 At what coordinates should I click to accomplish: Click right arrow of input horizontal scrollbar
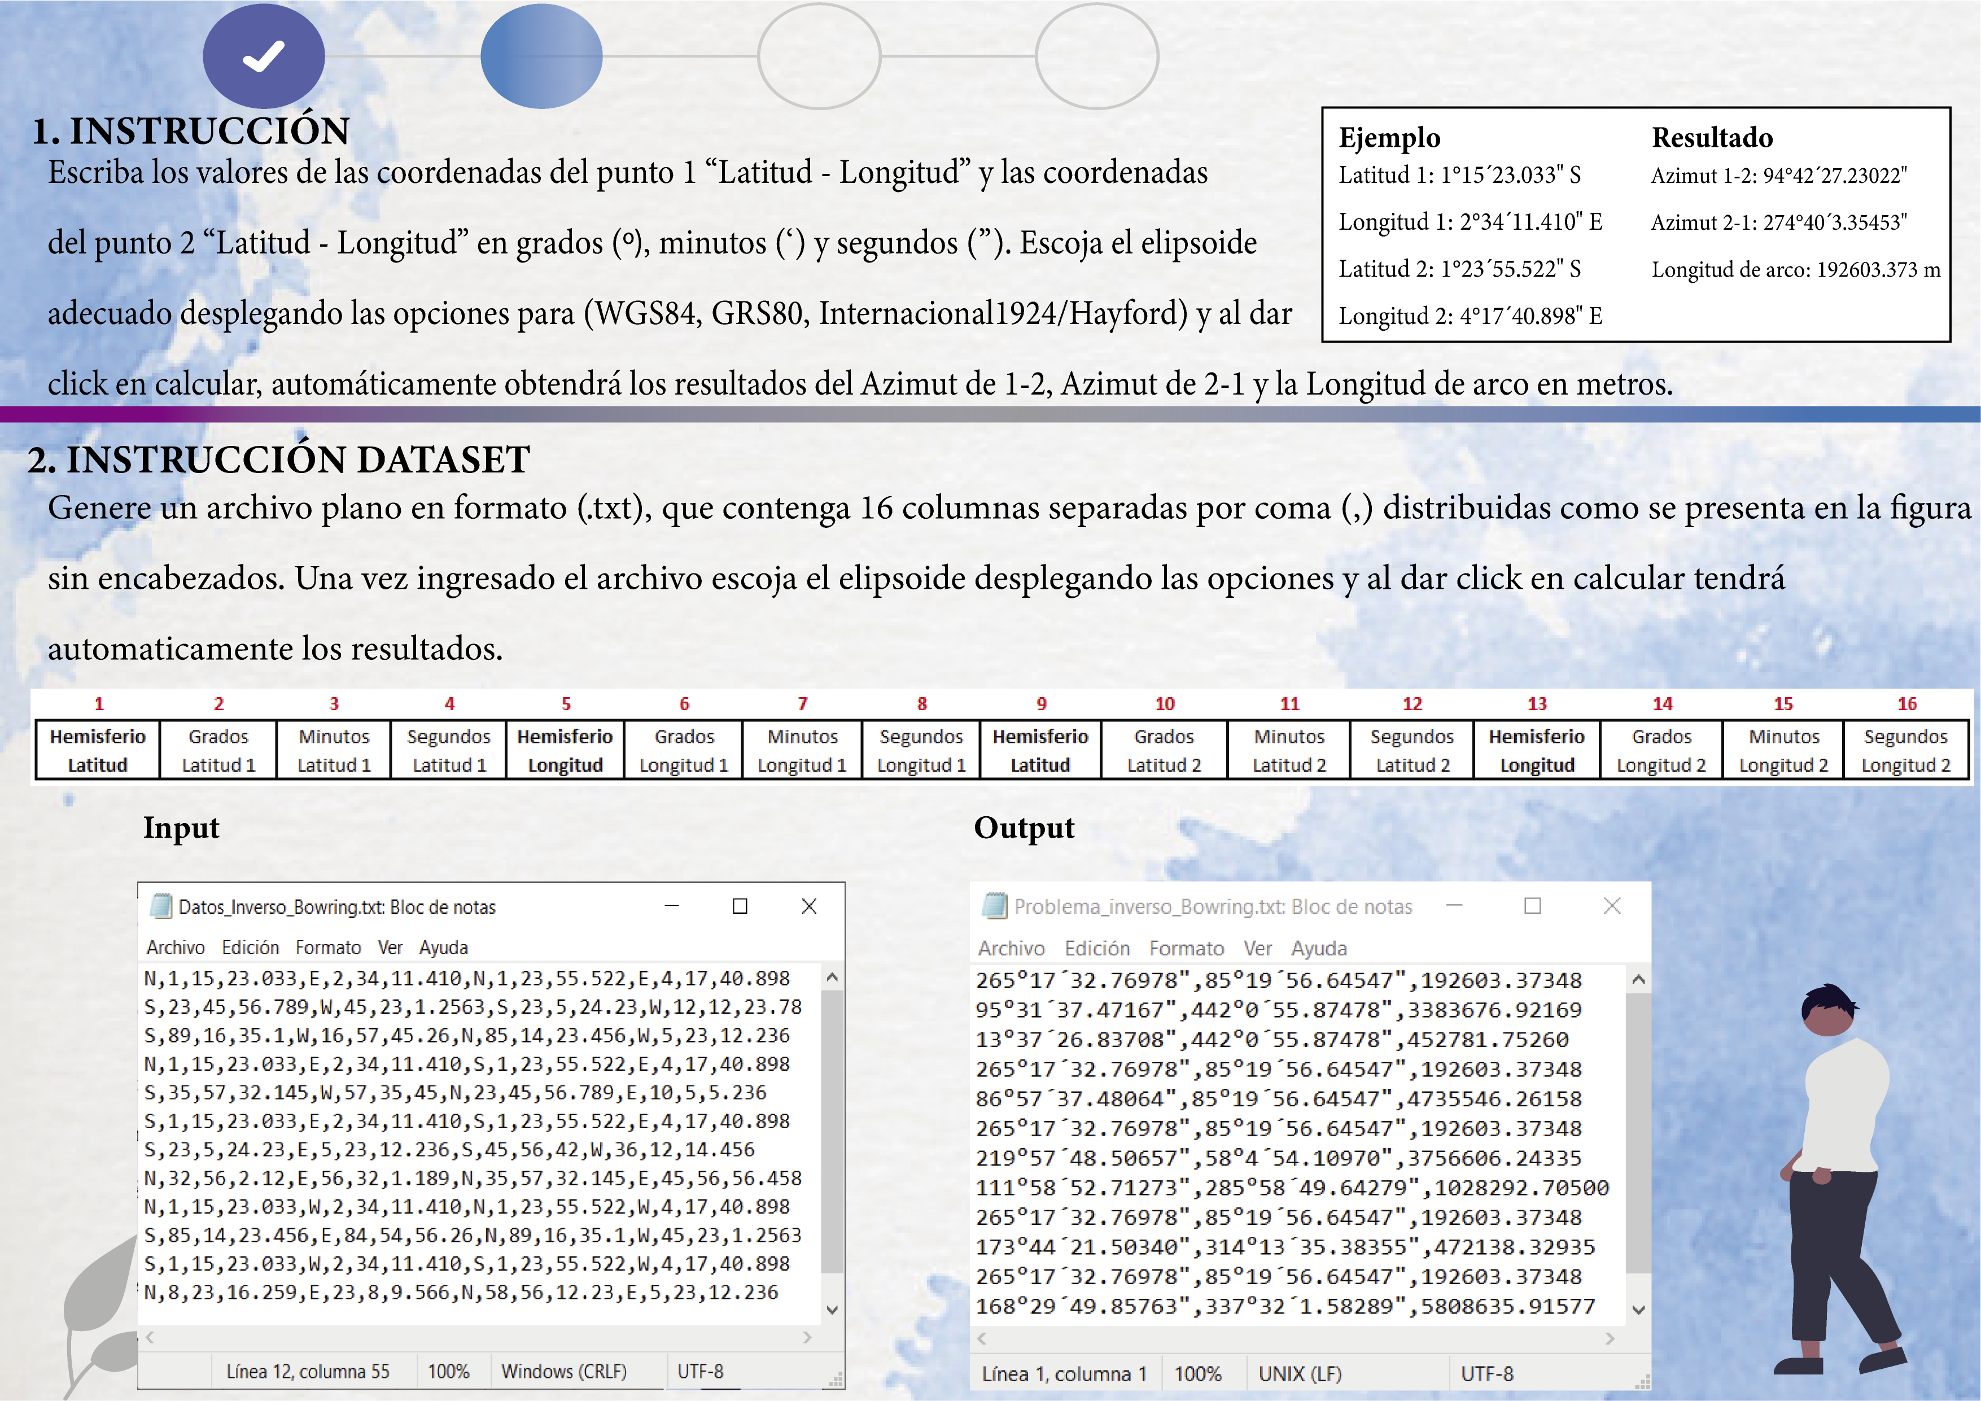click(807, 1337)
